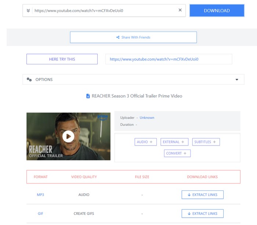Expand the AUDIO options button
Image resolution: width=257 pixels, height=225 pixels.
click(145, 142)
